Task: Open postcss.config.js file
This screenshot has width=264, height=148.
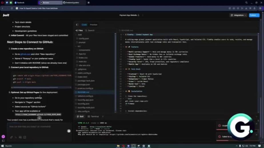Action: click(x=85, y=89)
